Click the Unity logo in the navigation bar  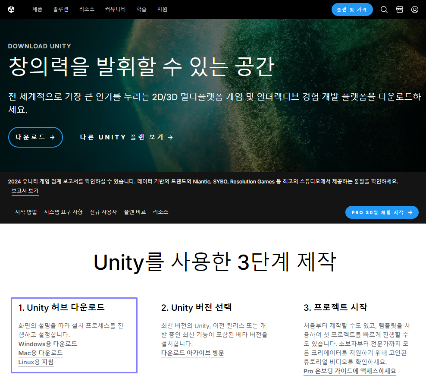coord(12,9)
